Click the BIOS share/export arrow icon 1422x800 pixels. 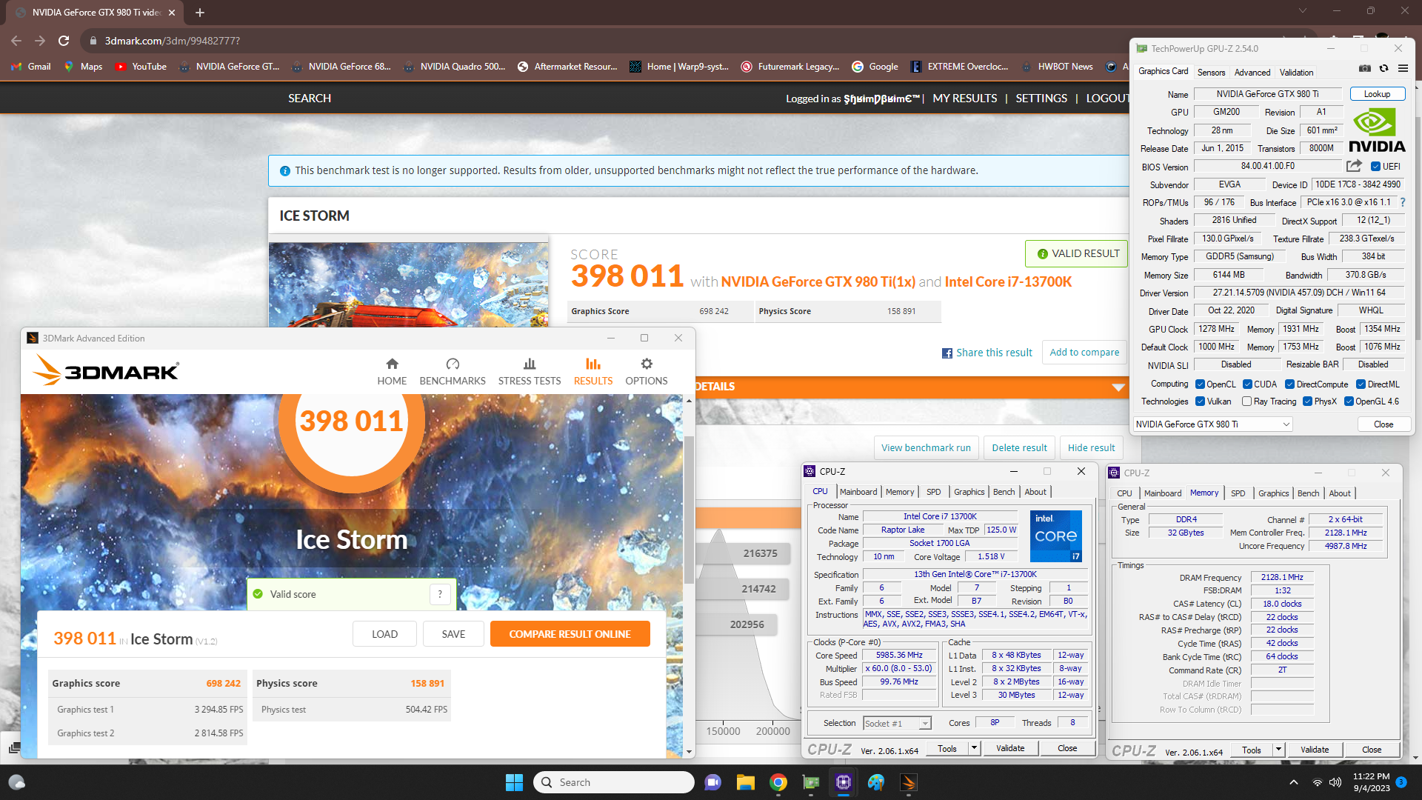click(1354, 166)
